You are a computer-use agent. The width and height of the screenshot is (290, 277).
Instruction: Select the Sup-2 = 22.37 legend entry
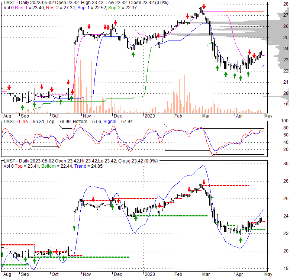[x=122, y=8]
